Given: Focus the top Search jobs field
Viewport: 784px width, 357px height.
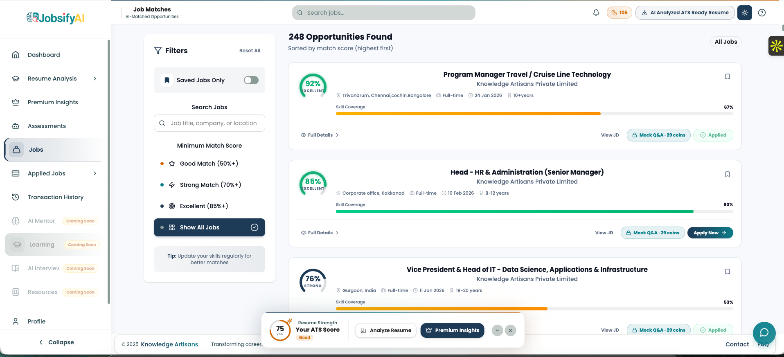Looking at the screenshot, I should click(x=384, y=13).
